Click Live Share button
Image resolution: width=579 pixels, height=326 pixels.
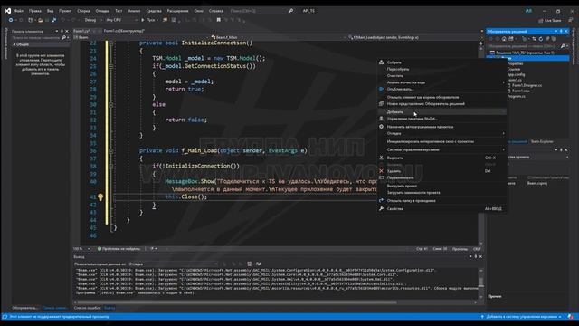(550, 20)
